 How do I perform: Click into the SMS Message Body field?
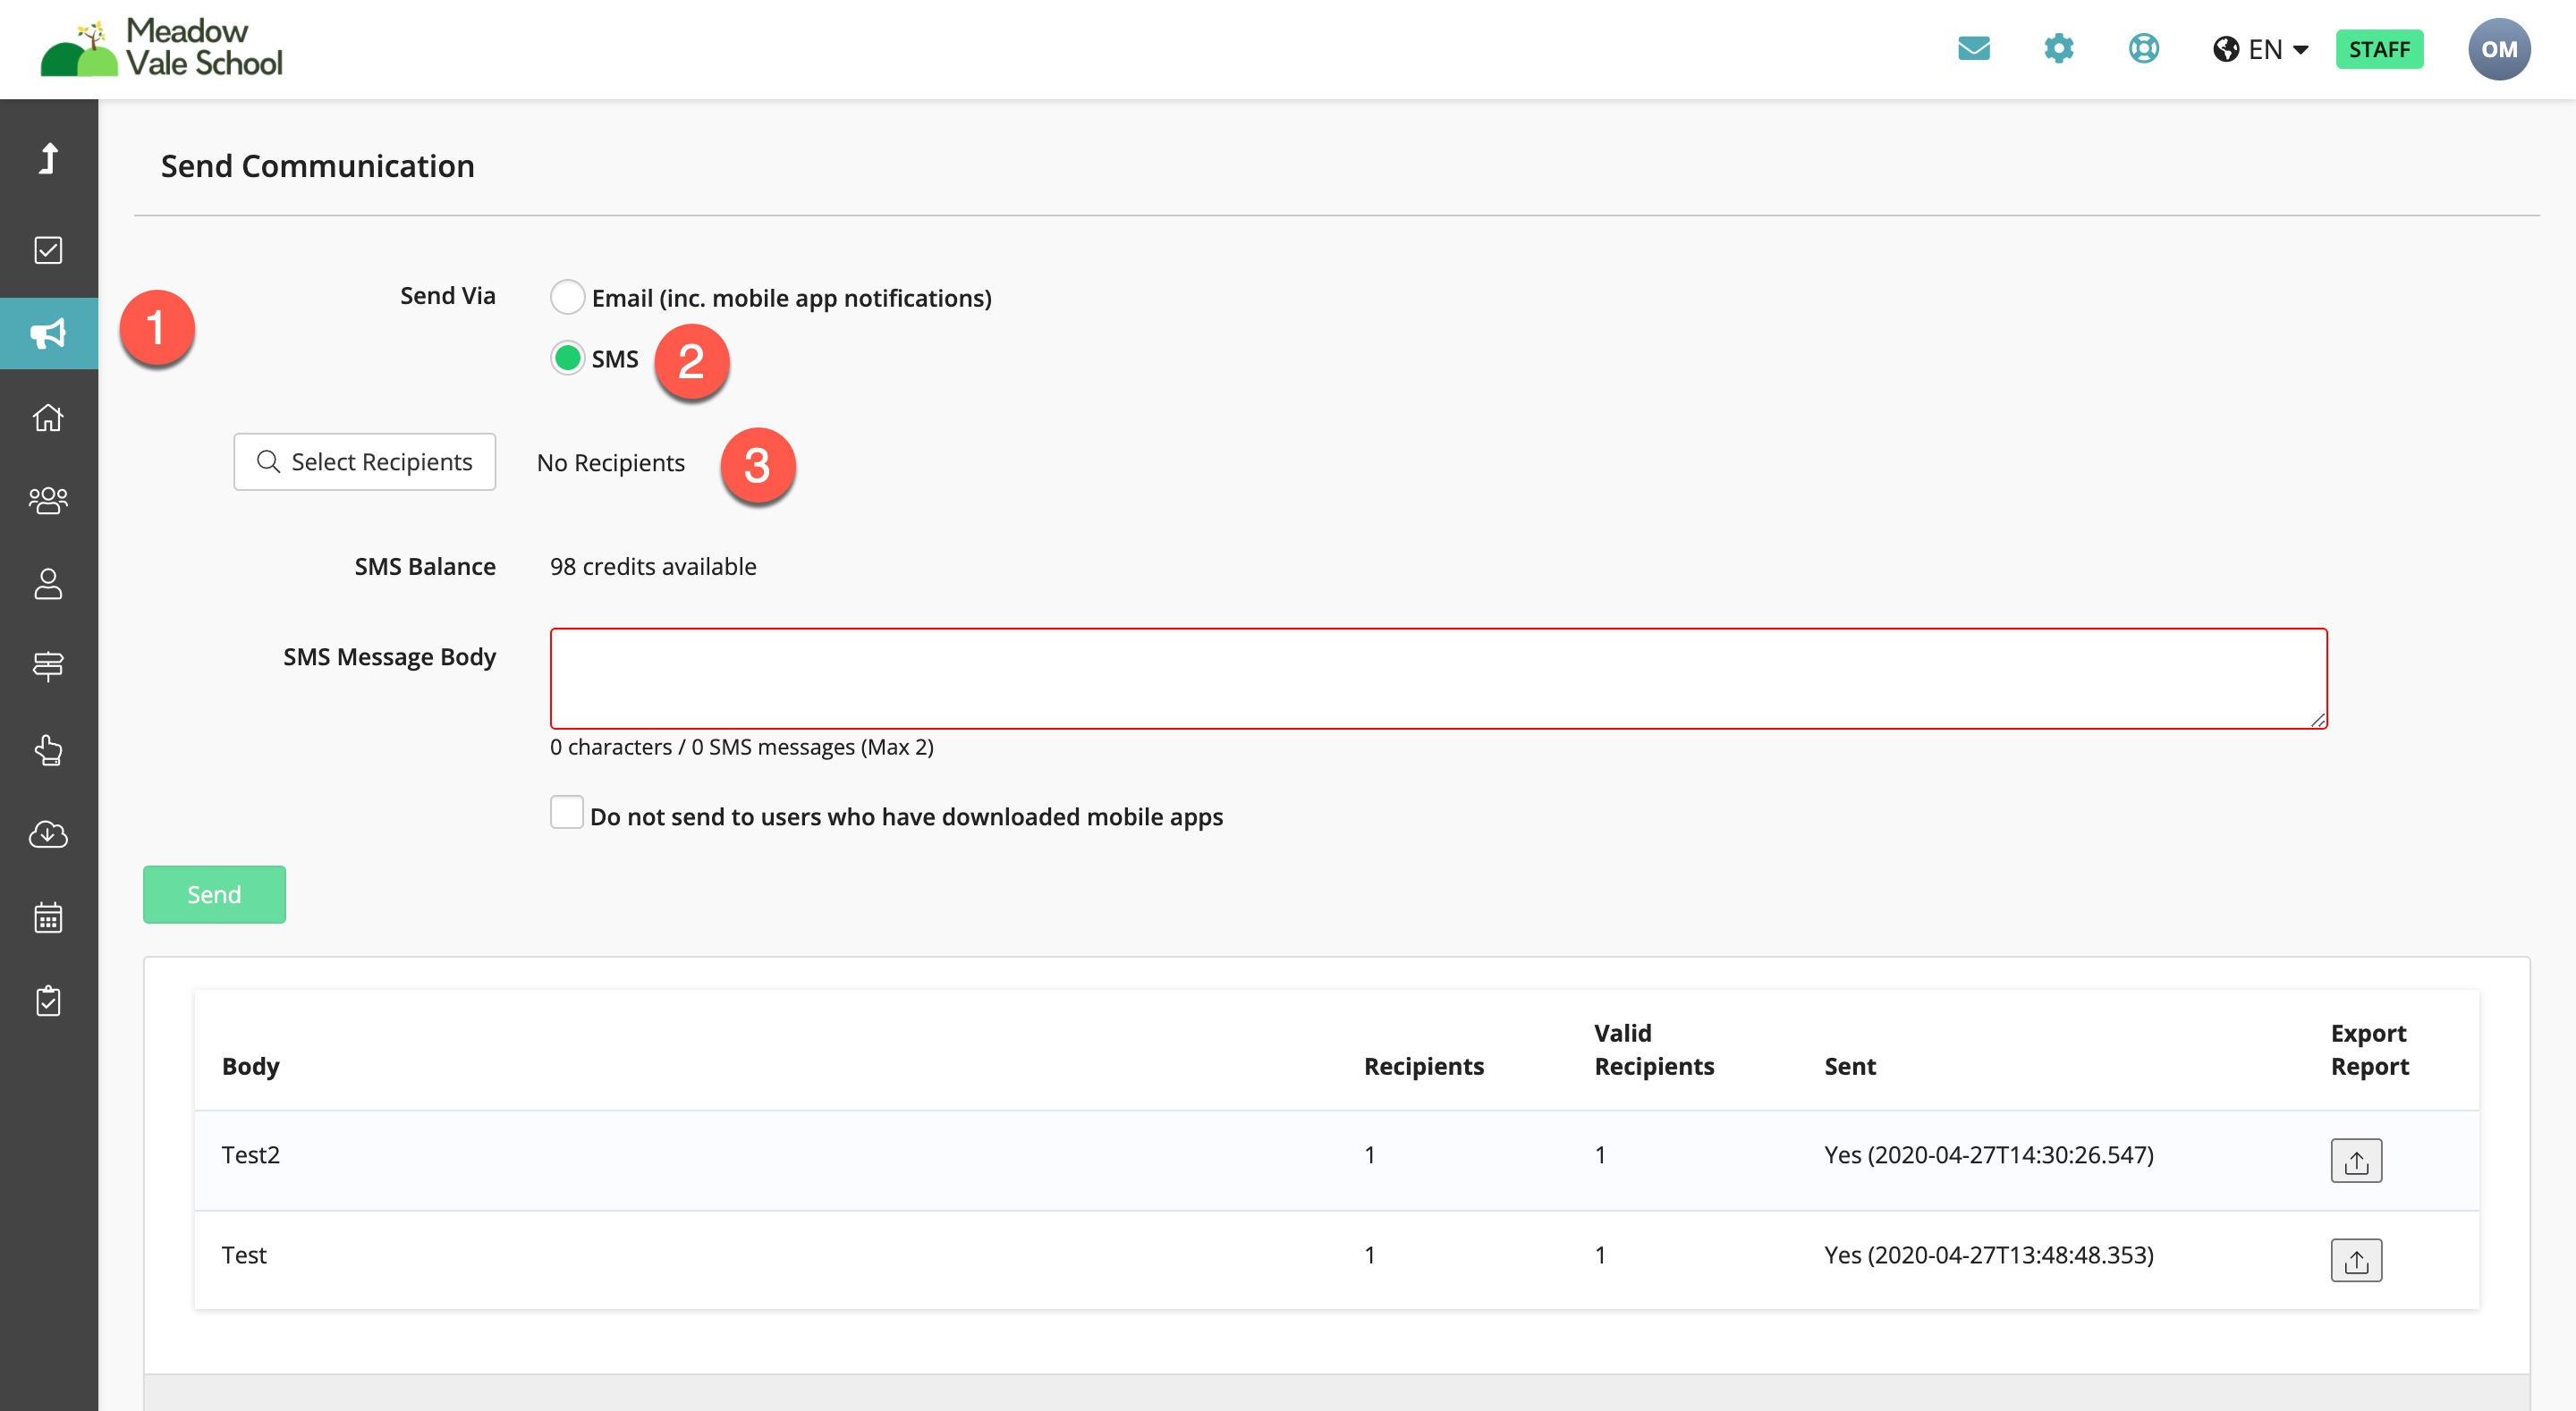coord(1438,678)
